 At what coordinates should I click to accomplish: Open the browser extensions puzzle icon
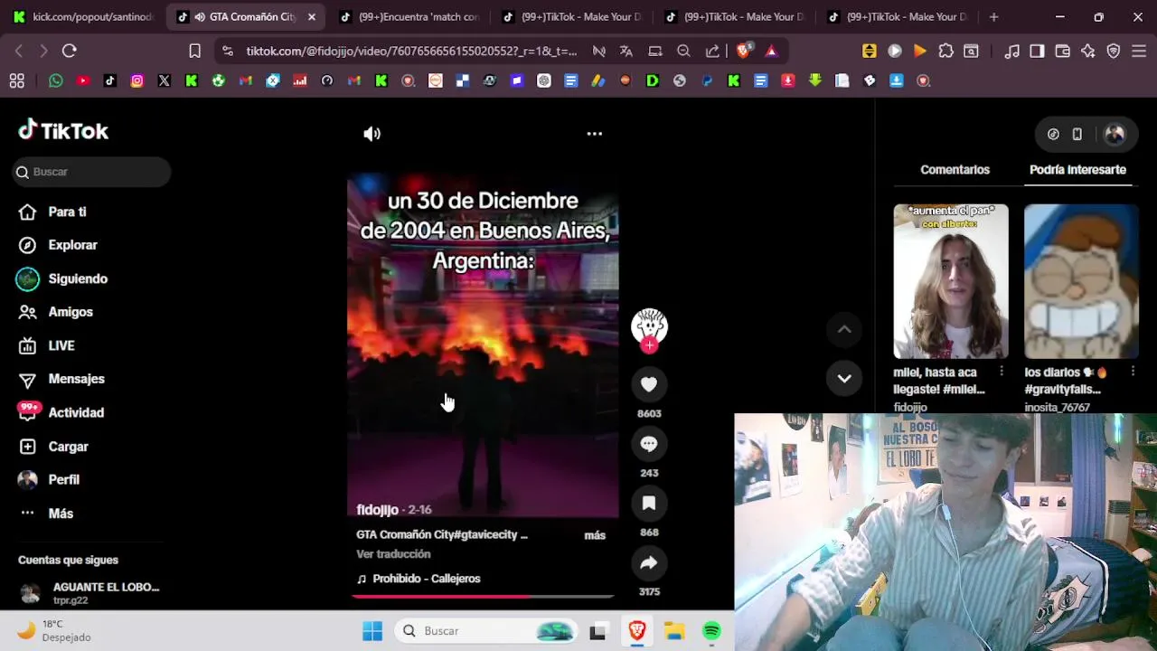coord(945,52)
